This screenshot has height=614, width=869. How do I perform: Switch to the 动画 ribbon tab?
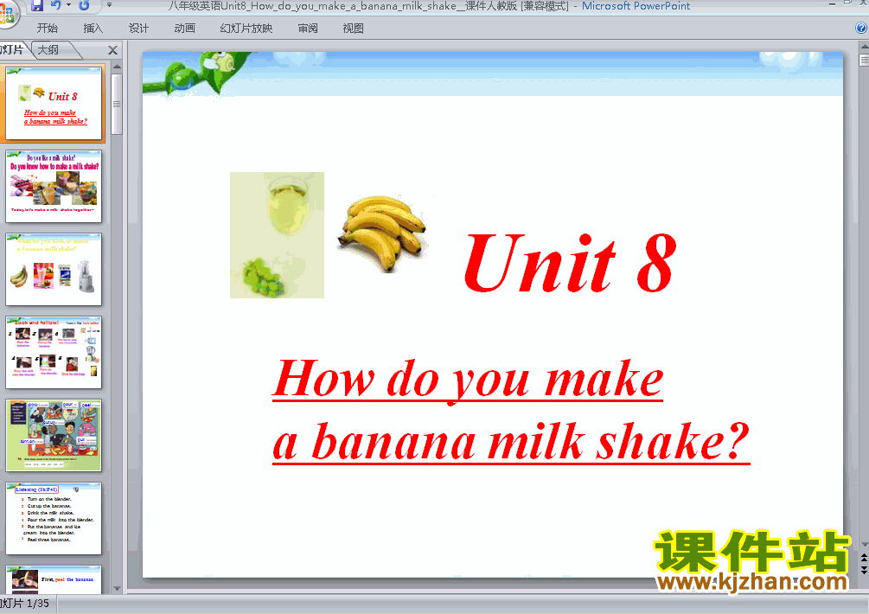pos(184,29)
